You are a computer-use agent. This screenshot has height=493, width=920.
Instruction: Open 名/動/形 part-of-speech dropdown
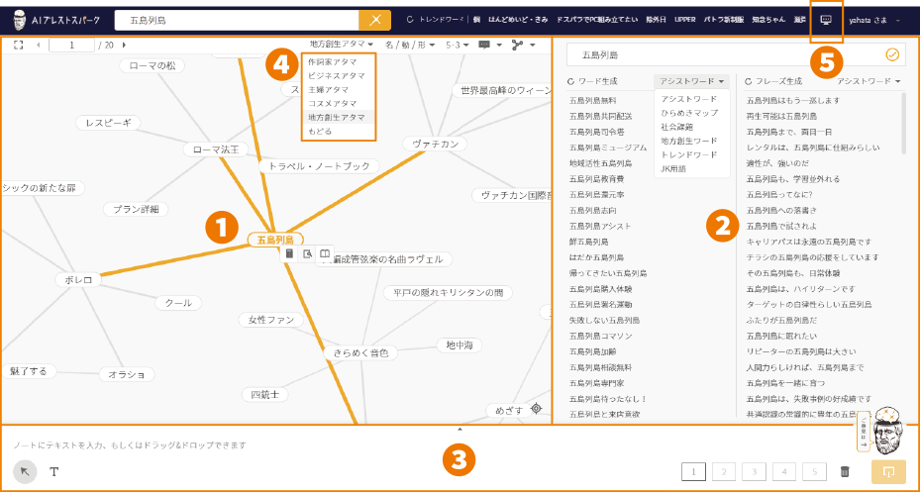(410, 45)
